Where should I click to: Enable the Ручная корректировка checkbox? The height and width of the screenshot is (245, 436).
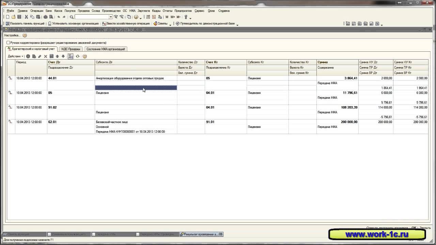(8, 43)
